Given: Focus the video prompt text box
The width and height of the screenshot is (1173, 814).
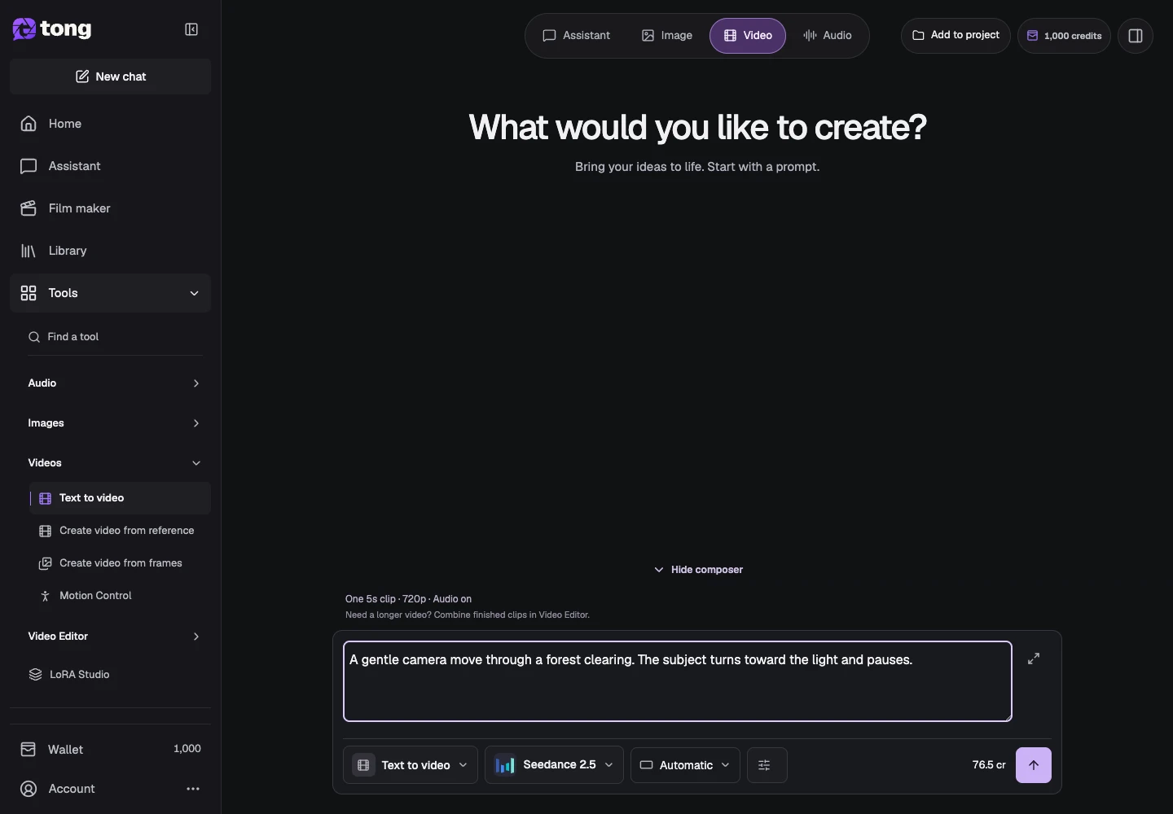Looking at the screenshot, I should (x=678, y=681).
